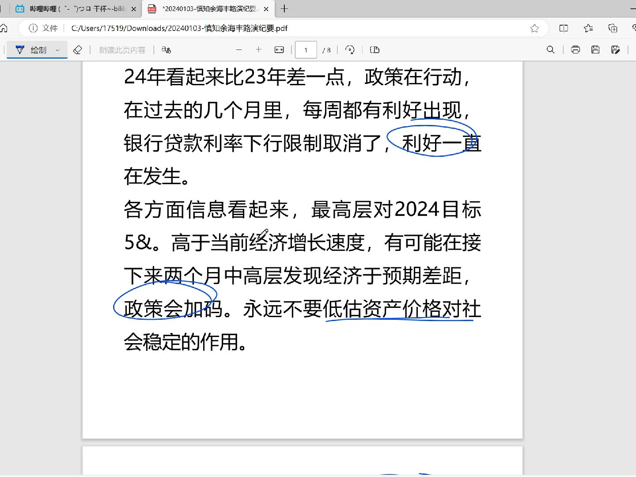Save as with the edit icon
This screenshot has width=636, height=477.
[616, 50]
